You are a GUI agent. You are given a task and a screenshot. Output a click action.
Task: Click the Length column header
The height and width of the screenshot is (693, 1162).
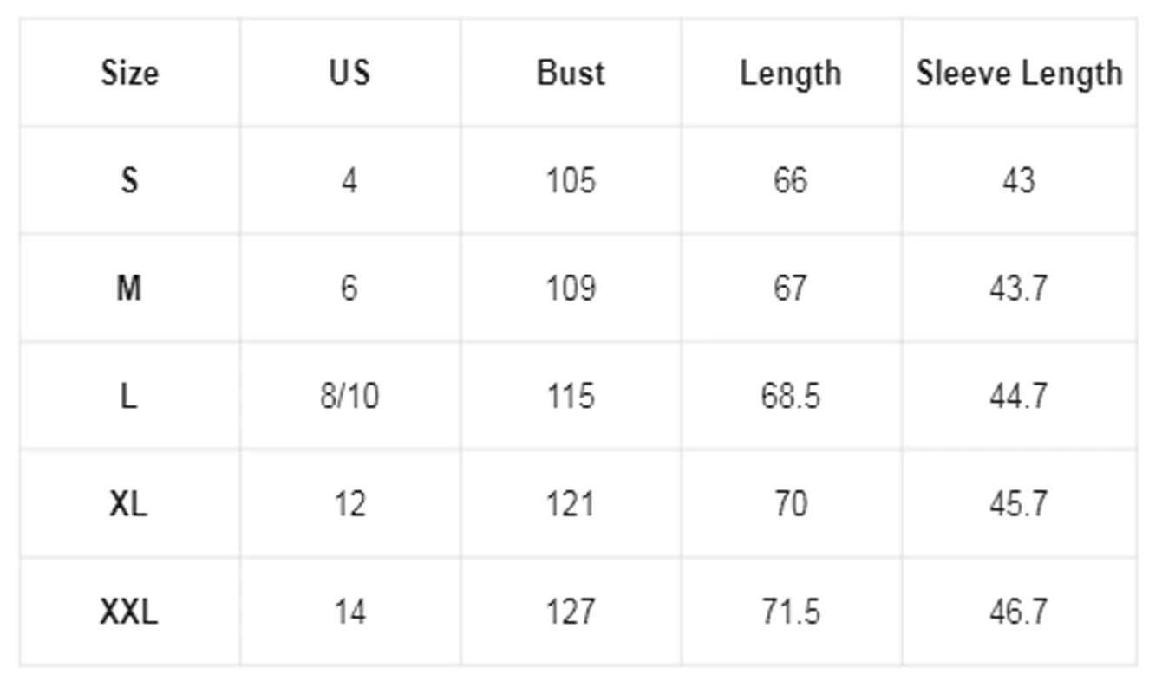[790, 73]
